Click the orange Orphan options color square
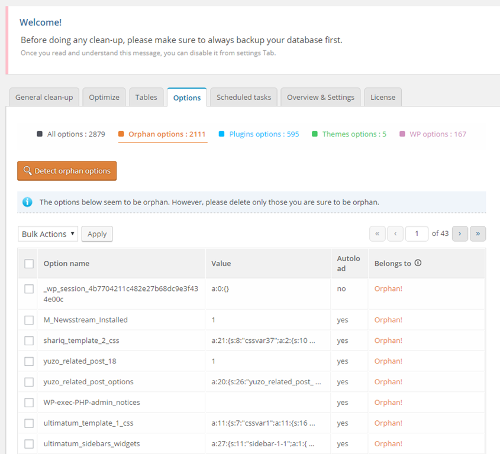 122,134
